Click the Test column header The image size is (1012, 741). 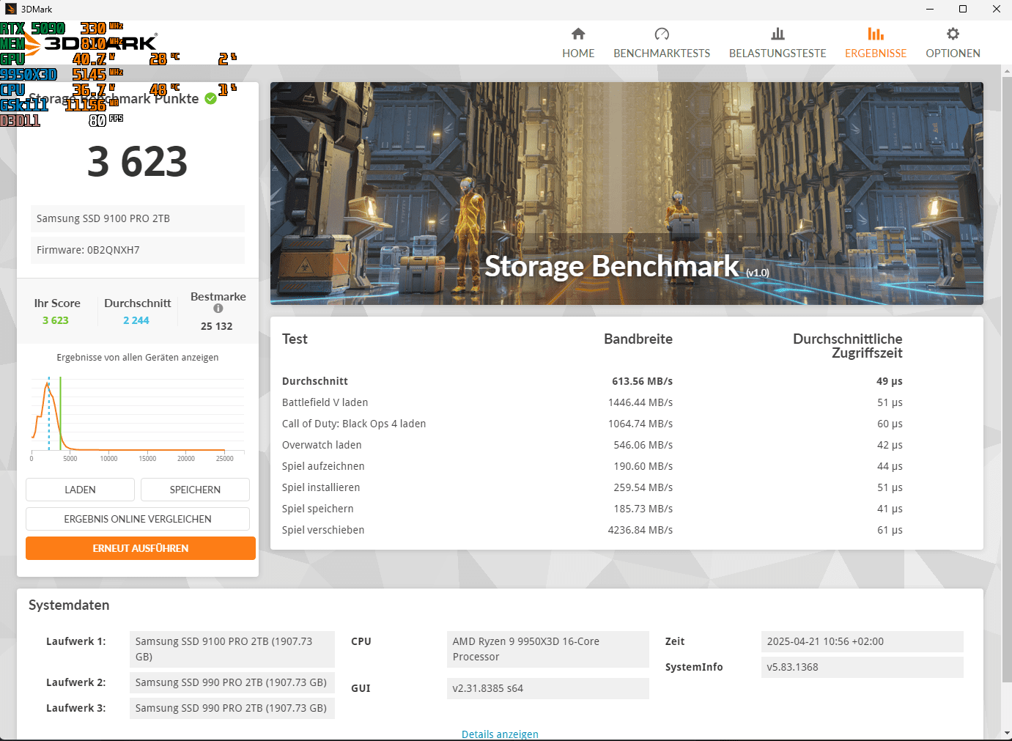coord(295,339)
